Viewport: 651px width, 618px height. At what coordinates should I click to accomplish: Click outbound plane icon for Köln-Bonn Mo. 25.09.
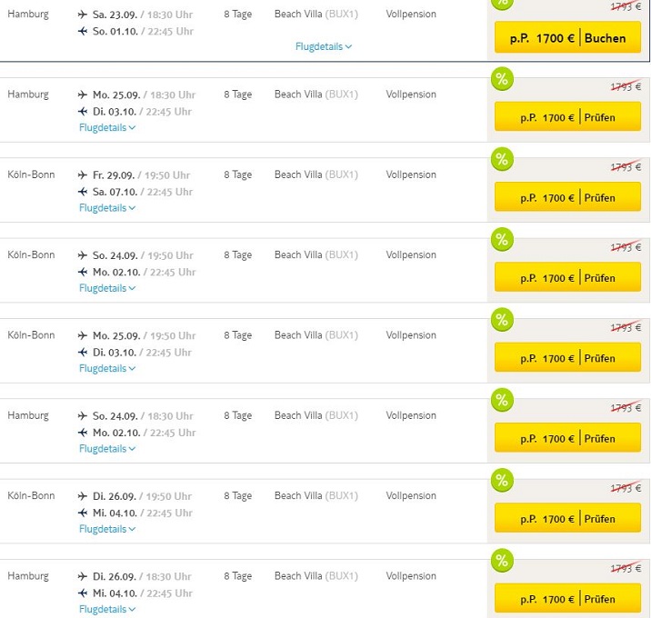tap(84, 335)
